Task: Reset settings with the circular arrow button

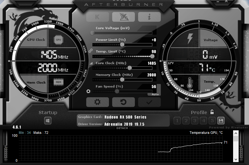Action: [124, 102]
